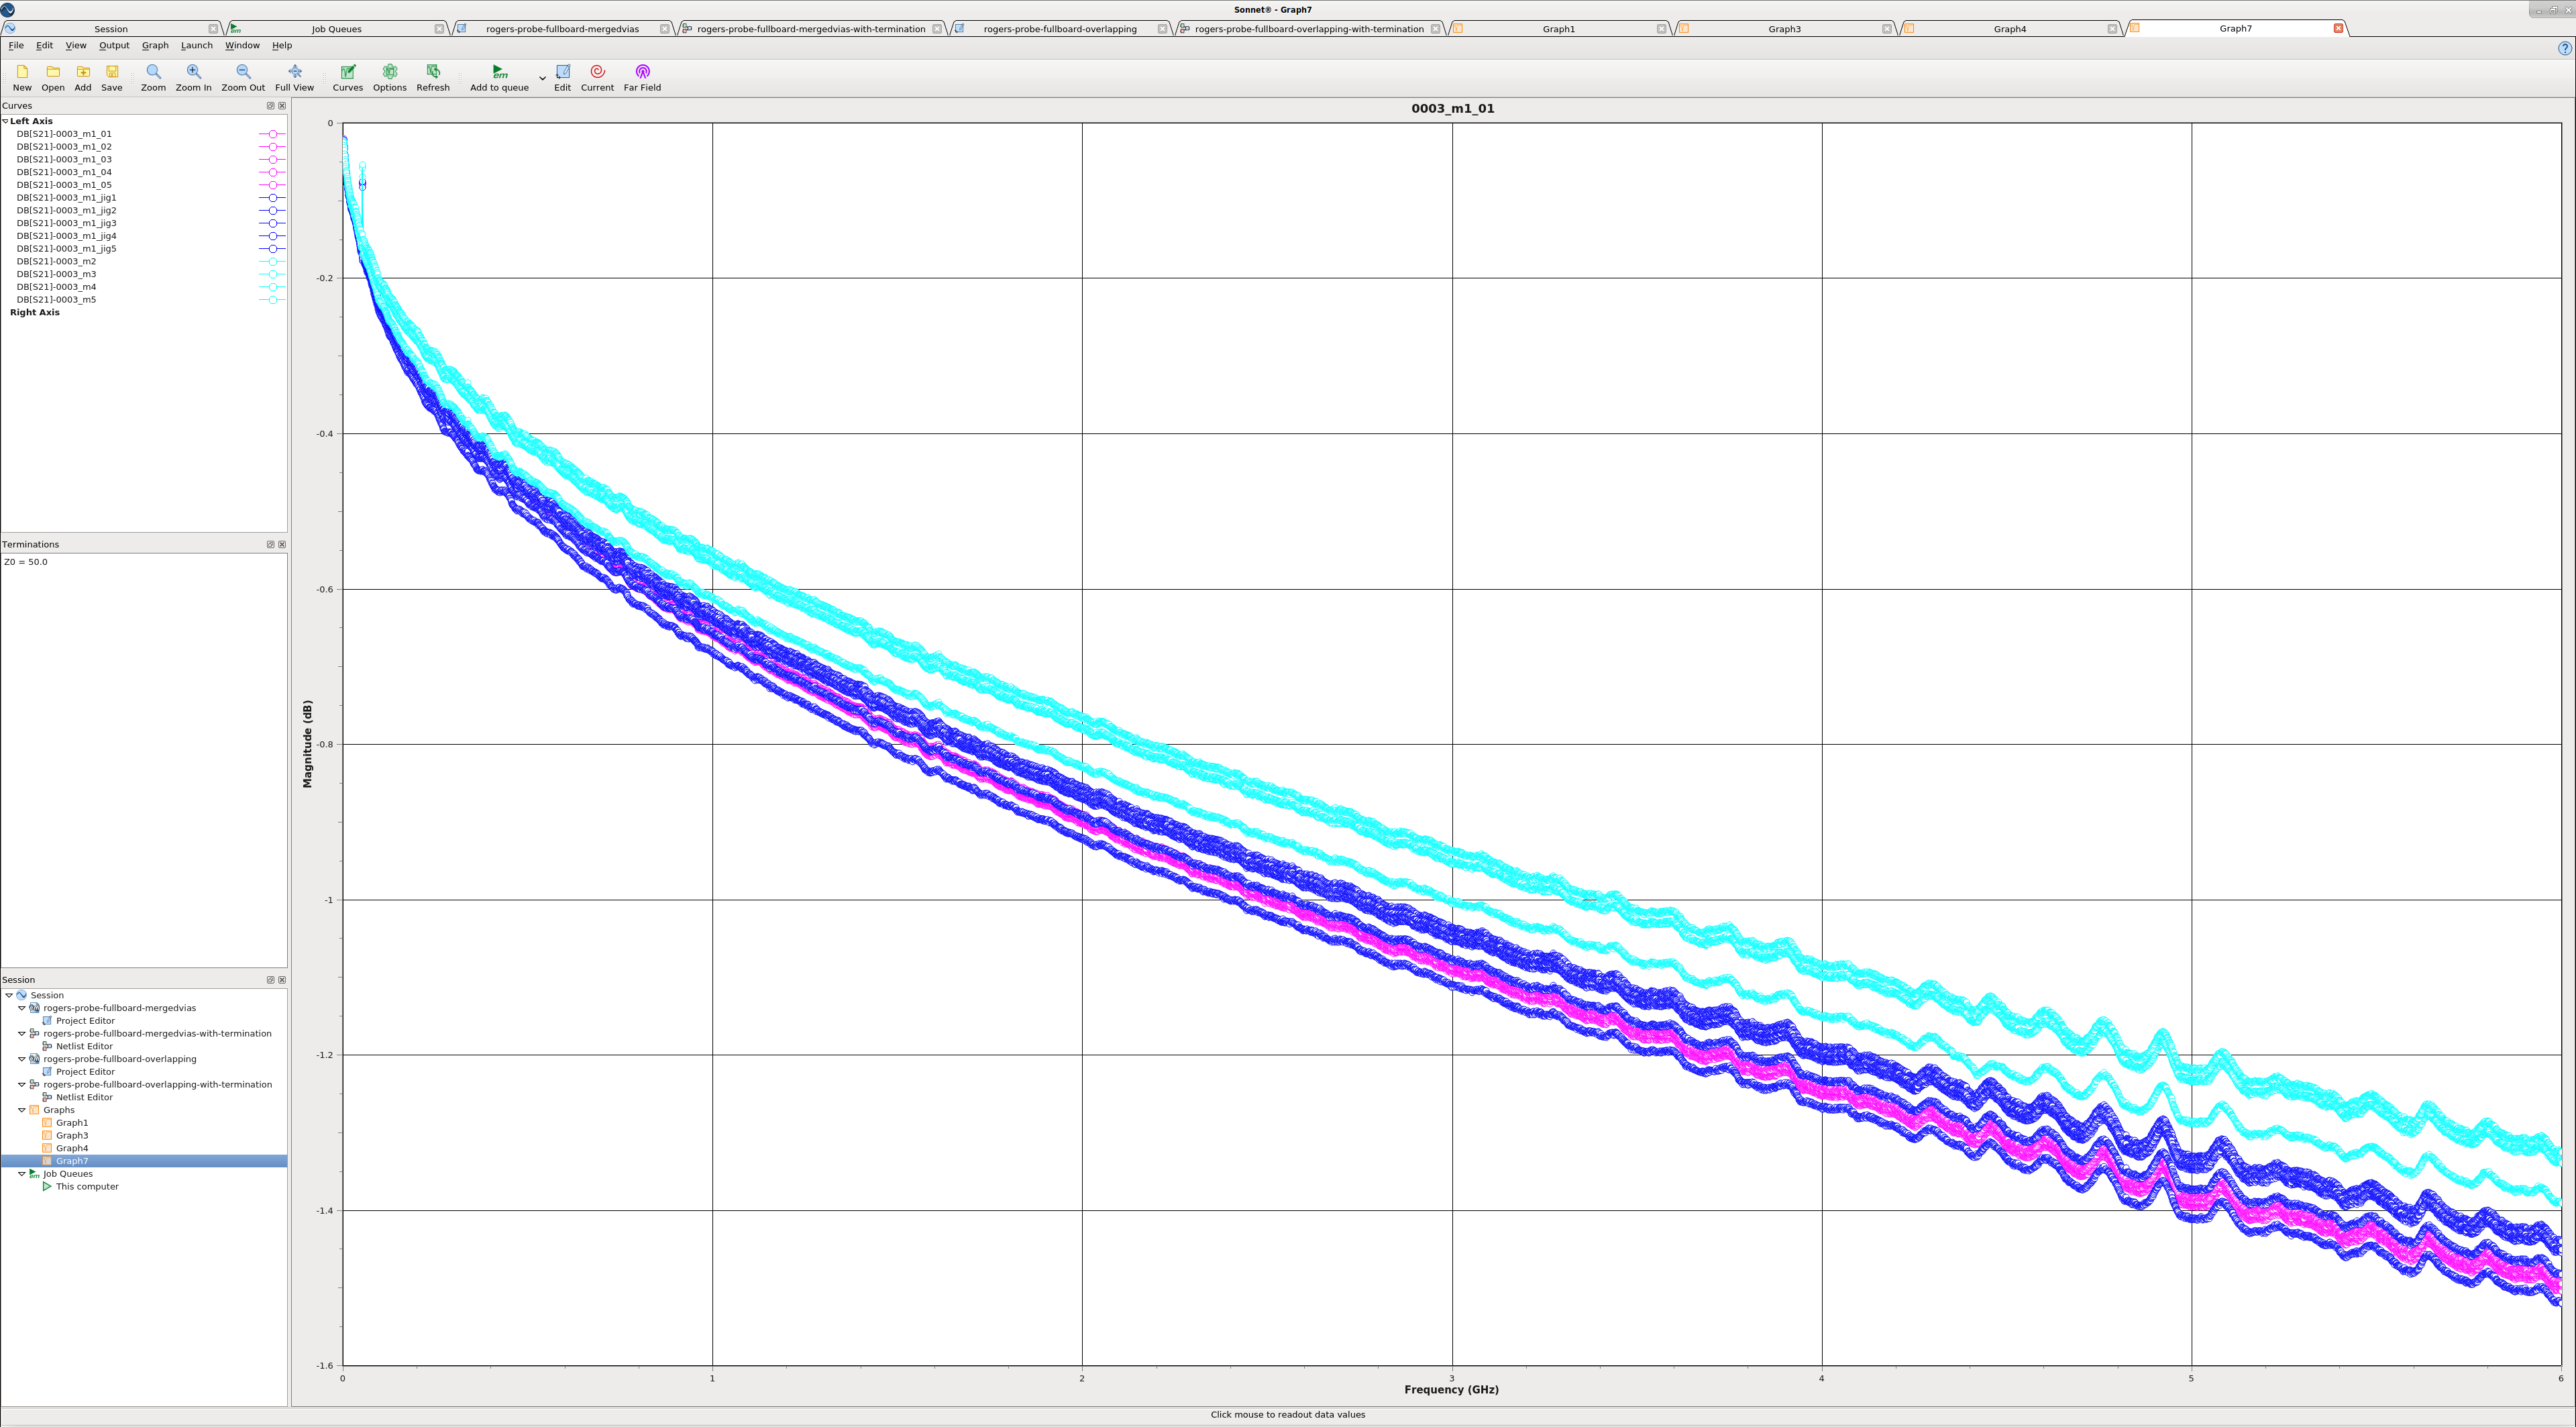The height and width of the screenshot is (1427, 2576).
Task: Open the View menu
Action: 76,46
